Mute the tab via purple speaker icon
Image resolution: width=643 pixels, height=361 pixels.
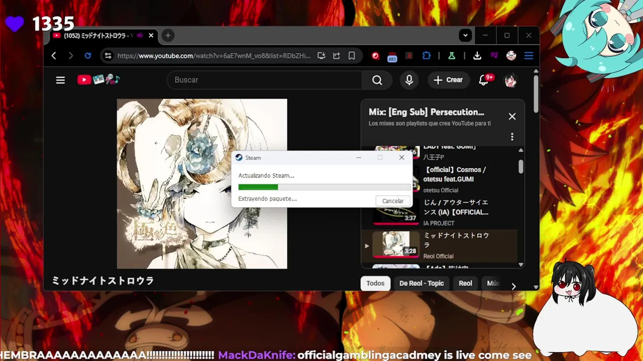point(140,36)
